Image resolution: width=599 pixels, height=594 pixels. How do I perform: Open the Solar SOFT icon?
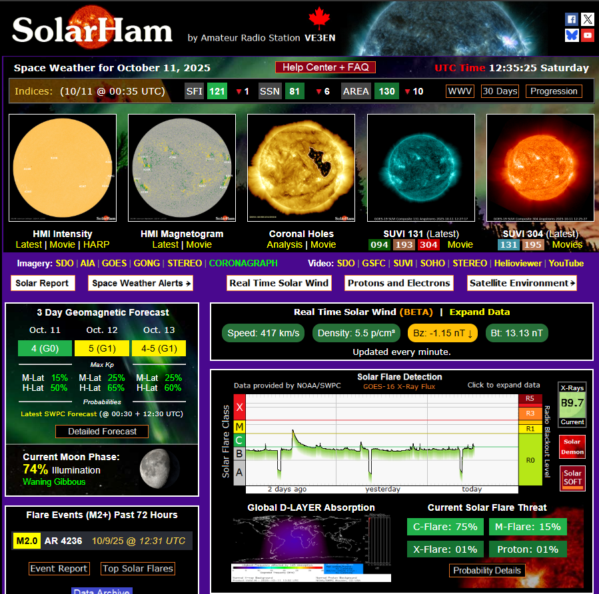(572, 477)
